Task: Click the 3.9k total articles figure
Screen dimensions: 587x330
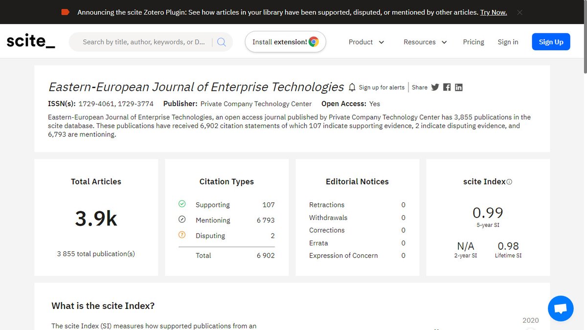Action: pos(96,219)
